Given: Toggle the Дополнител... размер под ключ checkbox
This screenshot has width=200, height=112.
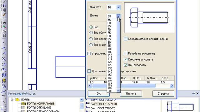Looking at the screenshot, I should (89, 71).
